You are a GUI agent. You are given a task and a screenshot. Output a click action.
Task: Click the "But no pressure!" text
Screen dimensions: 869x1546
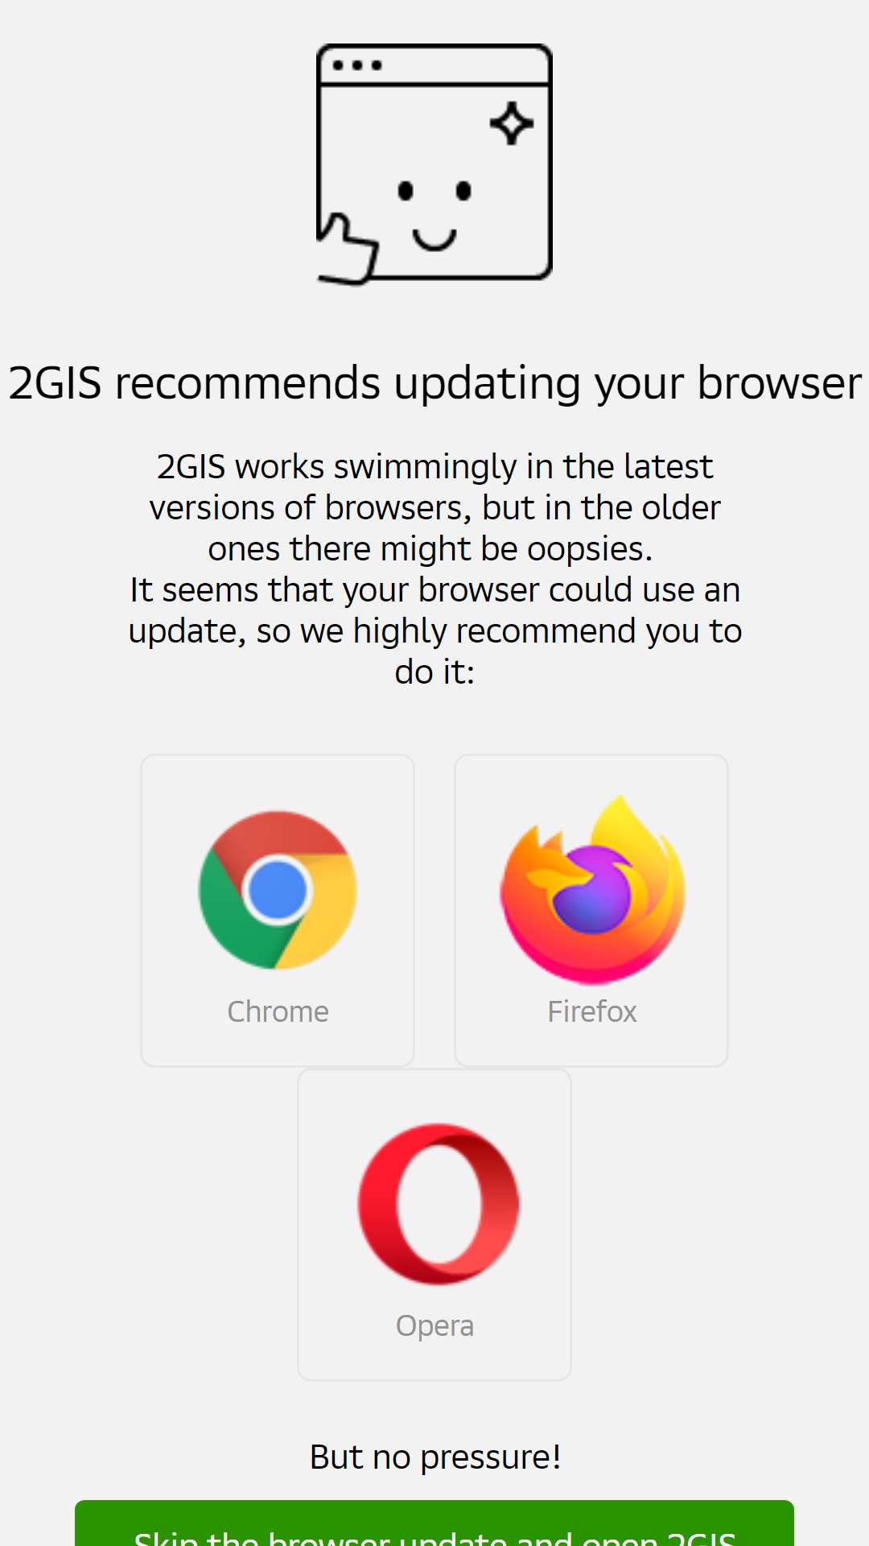[434, 1457]
